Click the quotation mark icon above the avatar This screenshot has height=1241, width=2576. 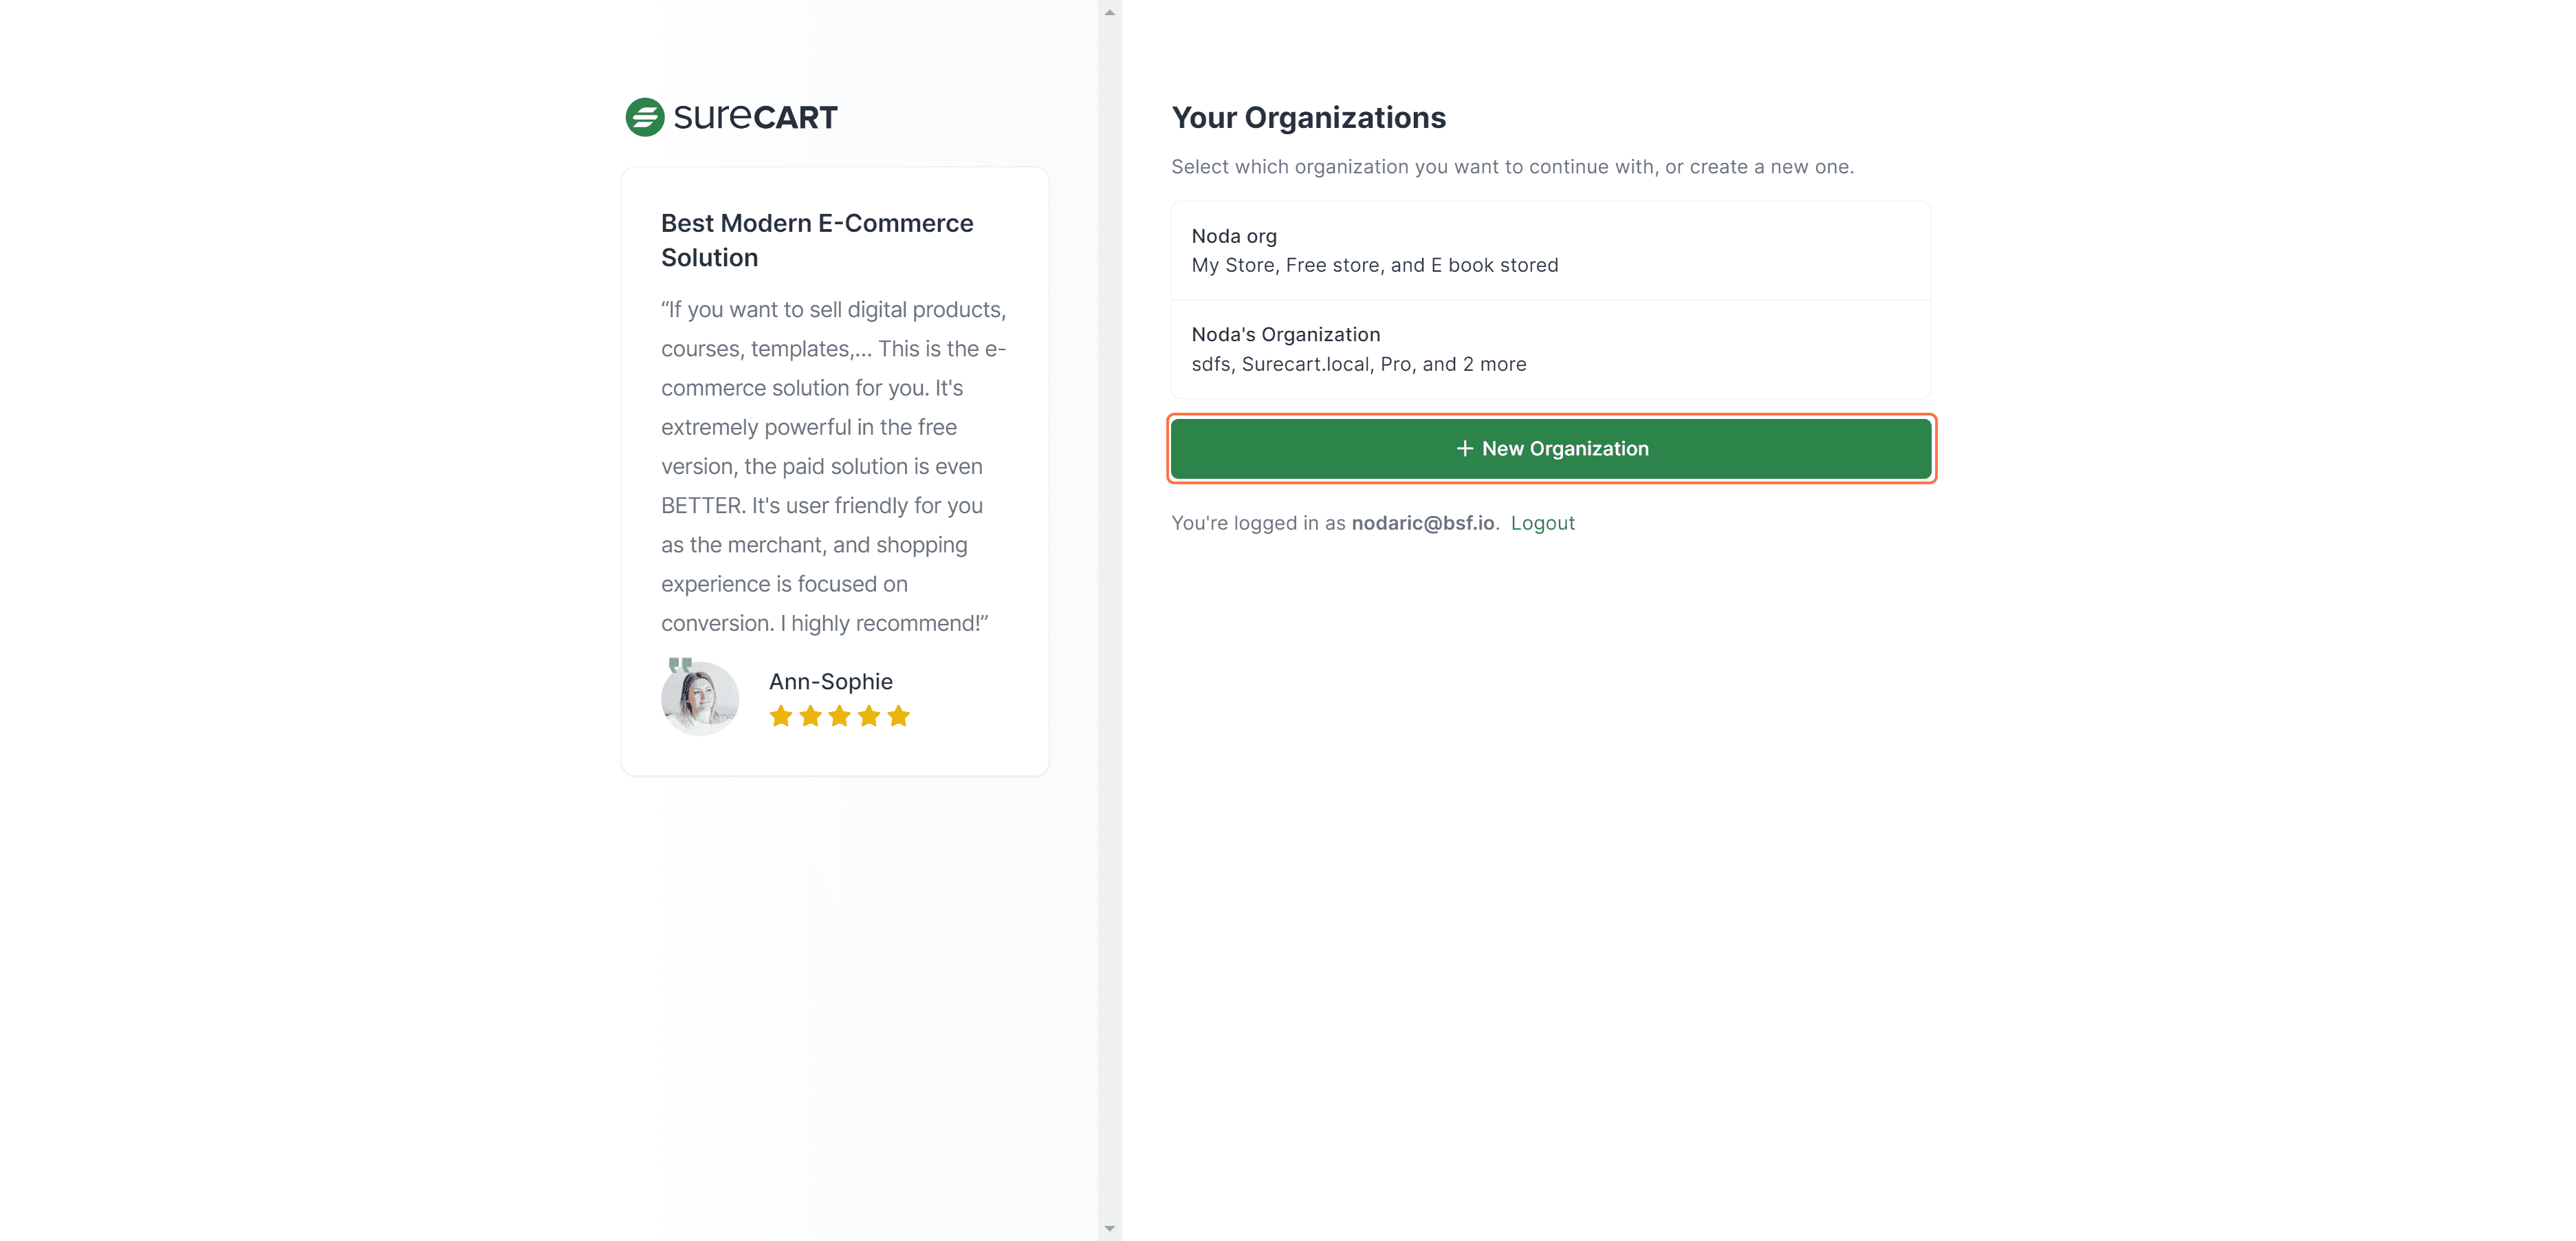680,664
